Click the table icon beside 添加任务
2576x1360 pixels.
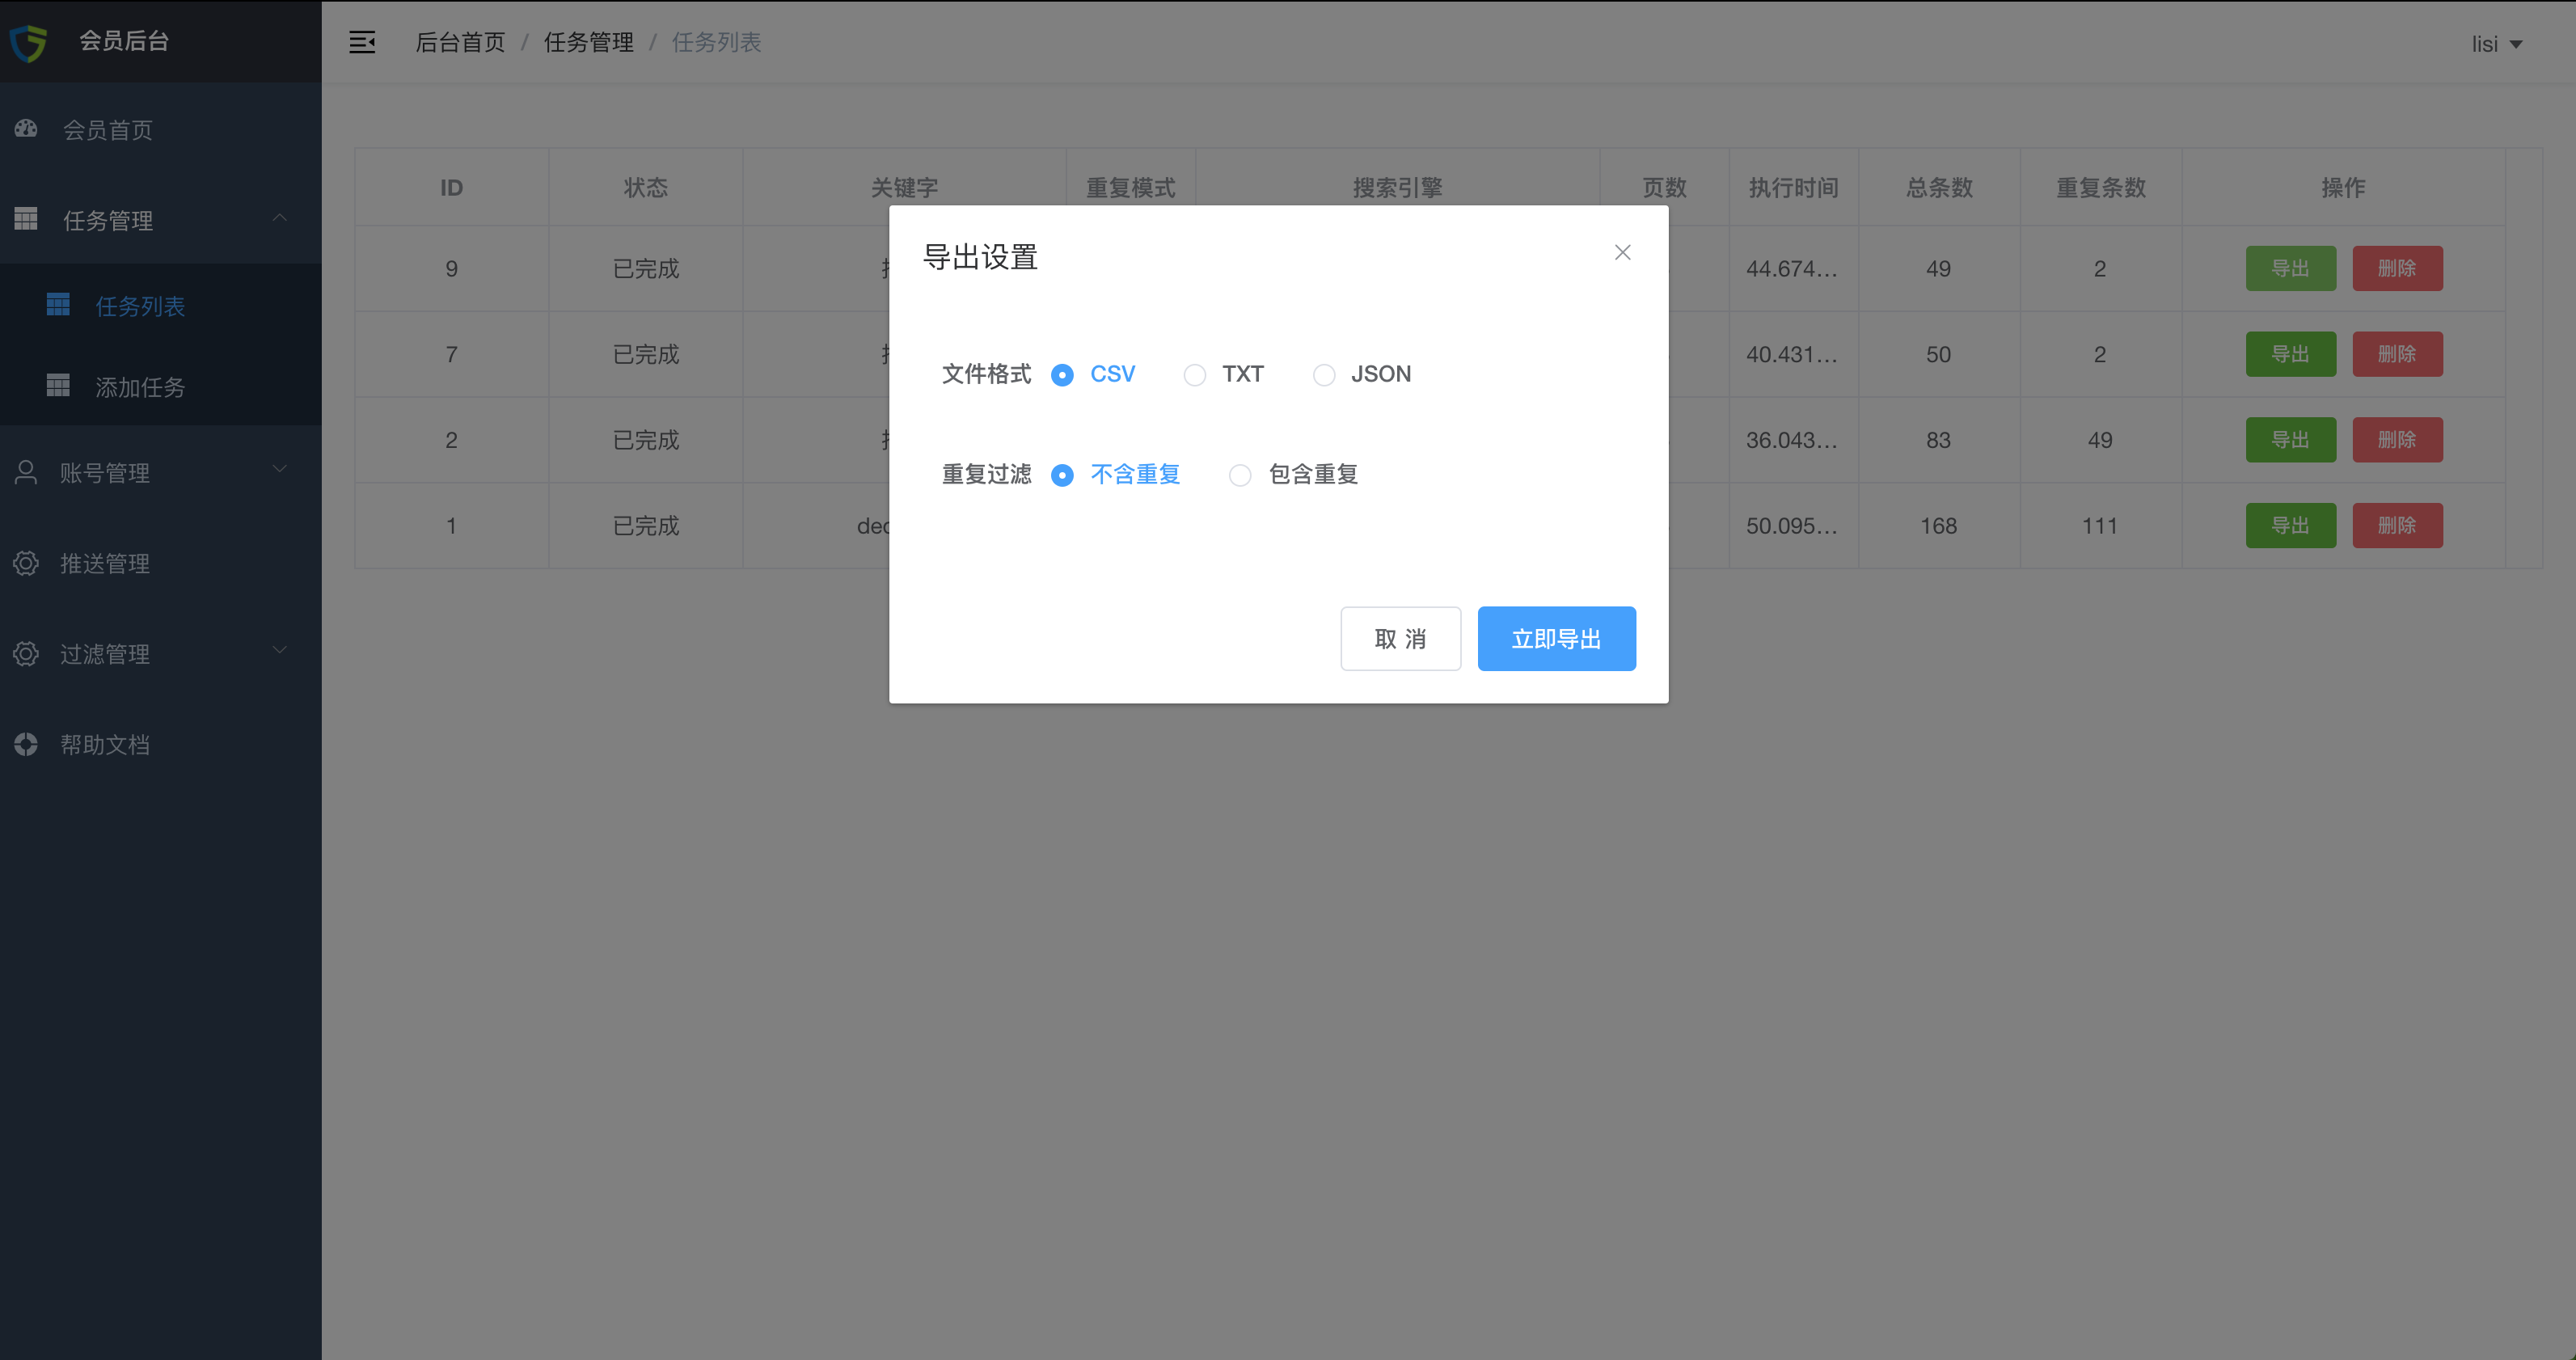58,386
